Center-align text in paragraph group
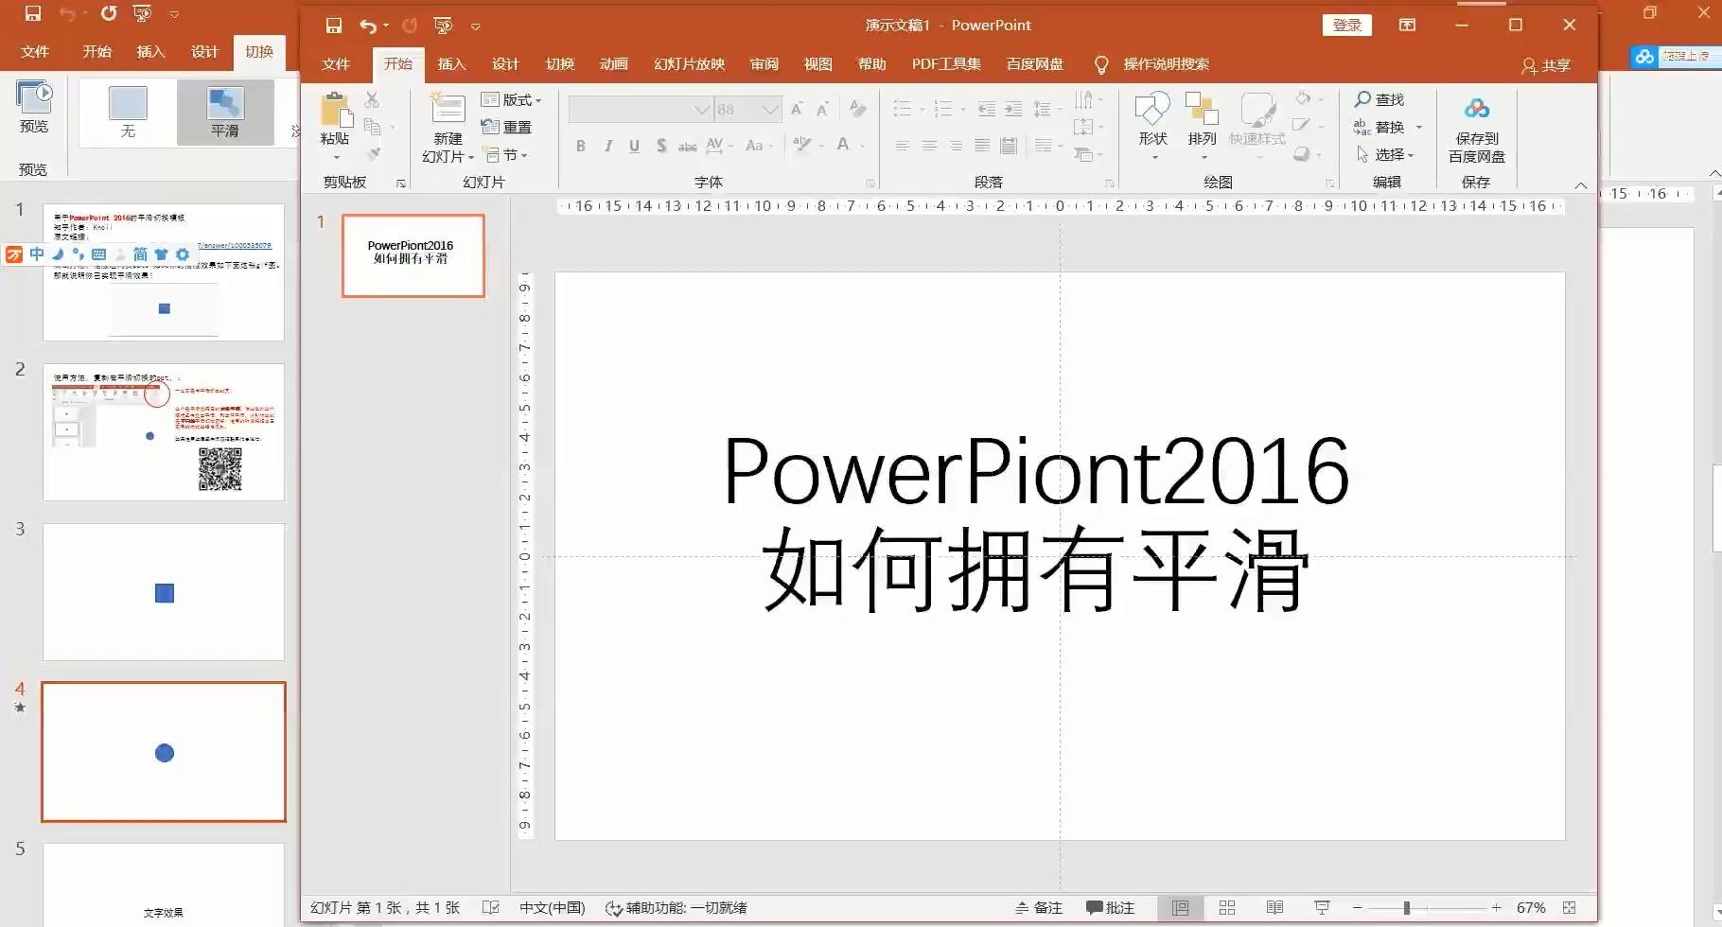1722x927 pixels. point(929,146)
